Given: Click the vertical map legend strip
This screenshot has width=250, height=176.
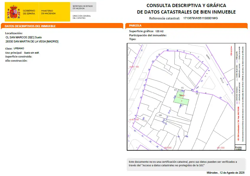Looking at the screenshot, I should tap(240, 94).
